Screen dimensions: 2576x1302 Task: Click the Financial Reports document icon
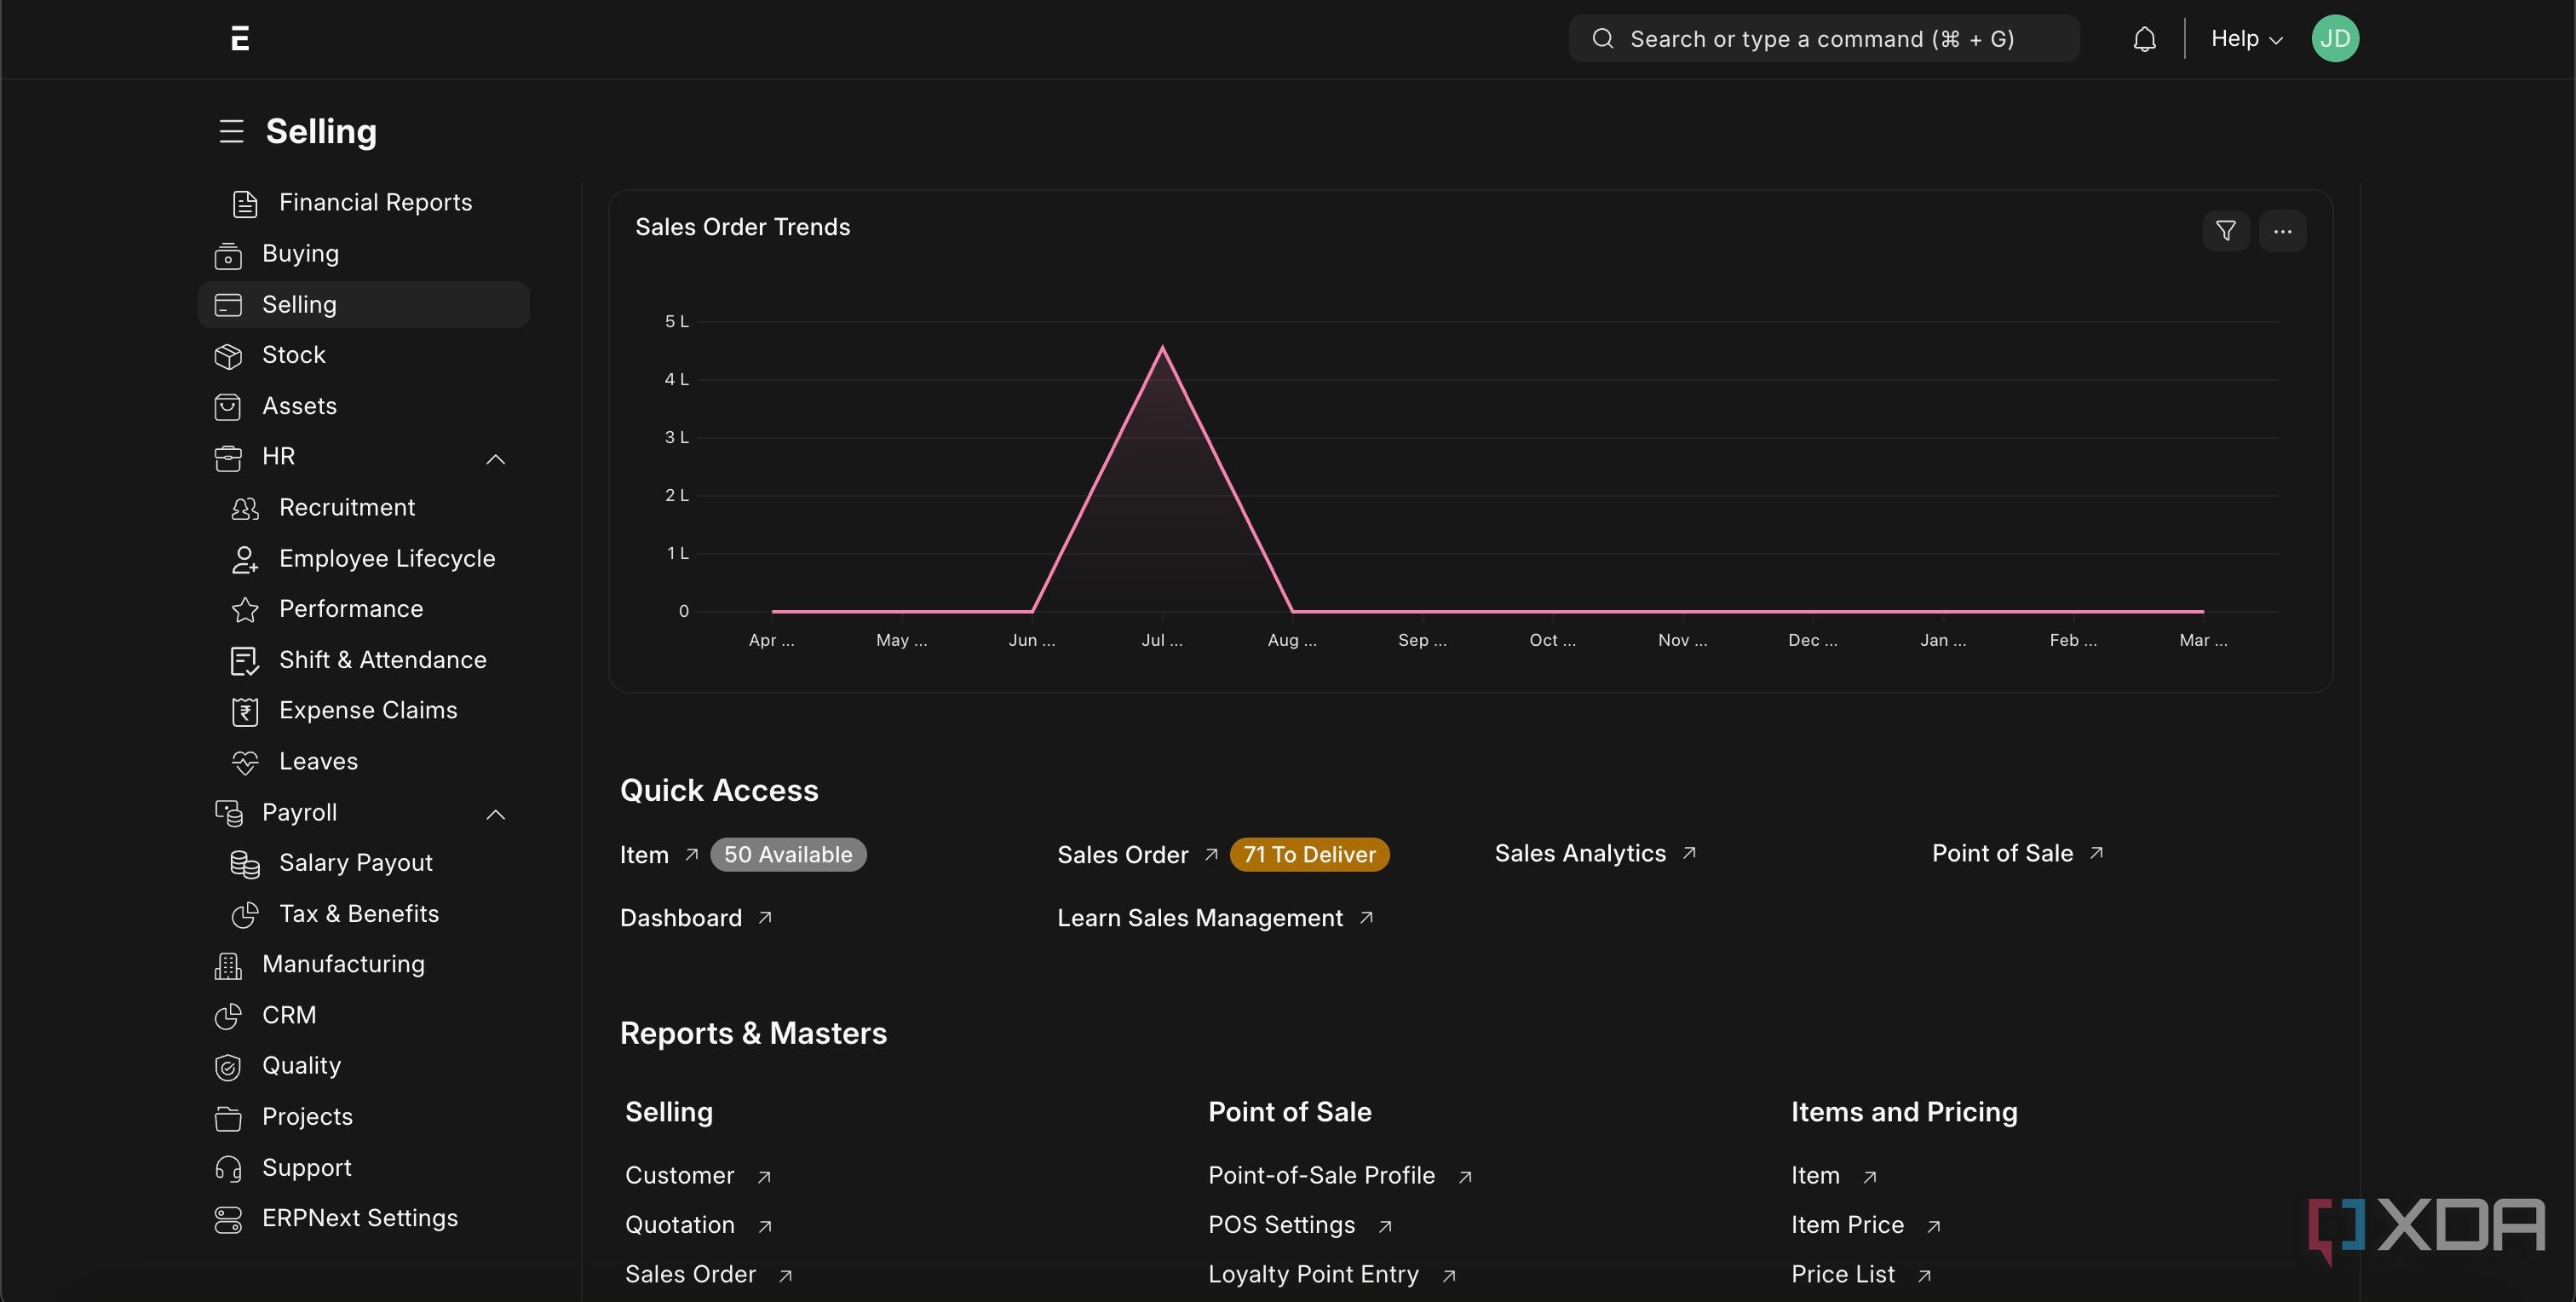pyautogui.click(x=245, y=204)
